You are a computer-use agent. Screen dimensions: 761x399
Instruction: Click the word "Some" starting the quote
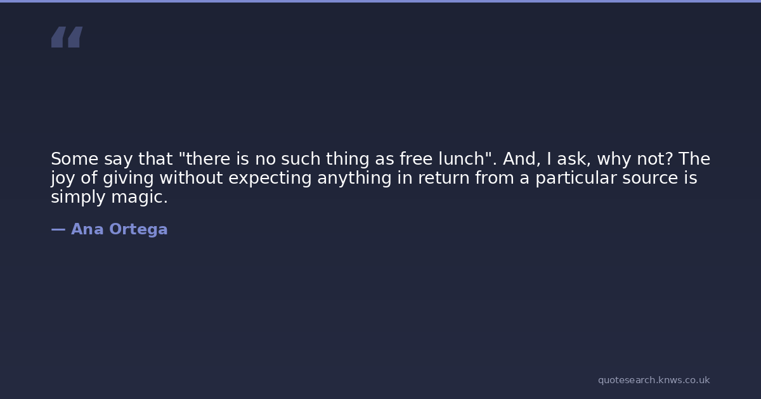[71, 159]
